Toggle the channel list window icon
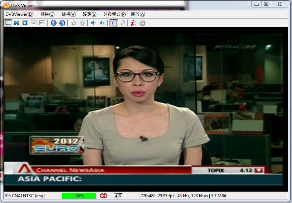Viewport: 292px width, 203px height. (8, 23)
